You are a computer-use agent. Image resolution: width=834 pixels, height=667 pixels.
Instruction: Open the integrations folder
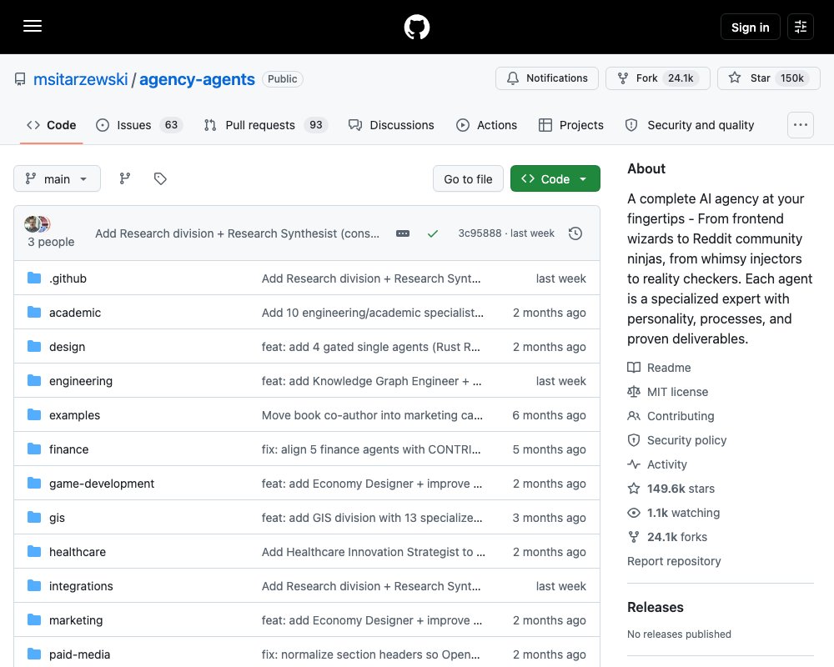(81, 586)
